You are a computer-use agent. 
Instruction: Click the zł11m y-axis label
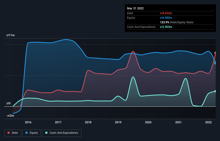pos(10,35)
